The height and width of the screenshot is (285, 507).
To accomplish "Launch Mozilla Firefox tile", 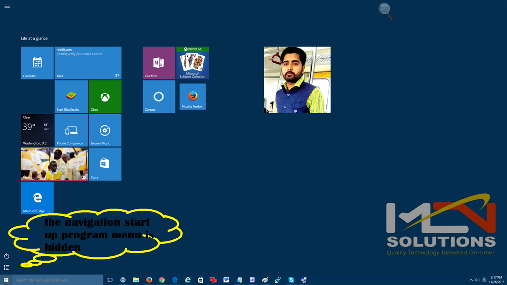I will (x=193, y=96).
